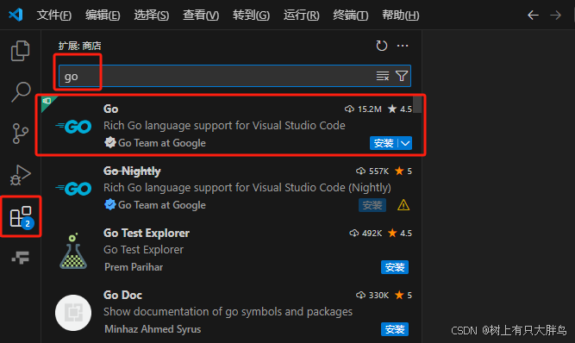Open the Search magnifier in activity bar
575x343 pixels.
click(21, 91)
